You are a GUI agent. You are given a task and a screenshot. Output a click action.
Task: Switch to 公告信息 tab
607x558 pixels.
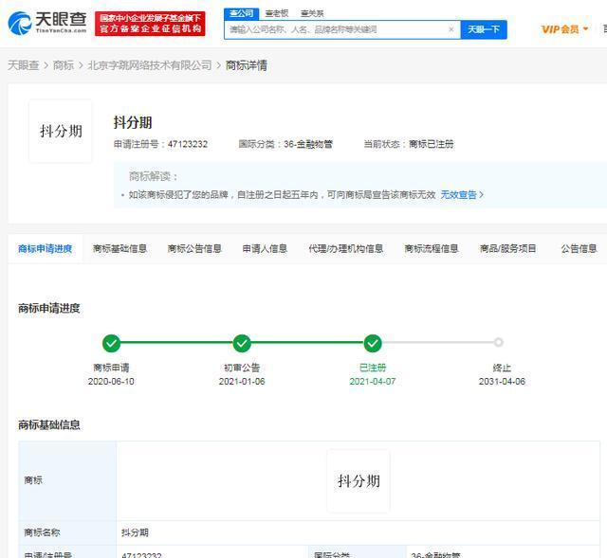point(579,248)
